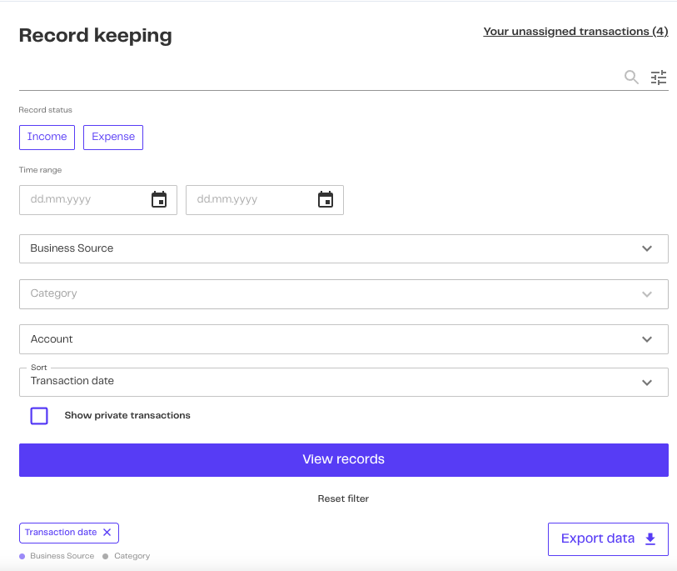Toggle the Income record status filter
The width and height of the screenshot is (677, 571).
tap(47, 138)
